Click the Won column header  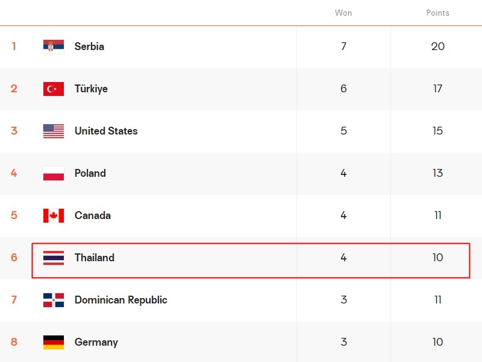[x=343, y=13]
